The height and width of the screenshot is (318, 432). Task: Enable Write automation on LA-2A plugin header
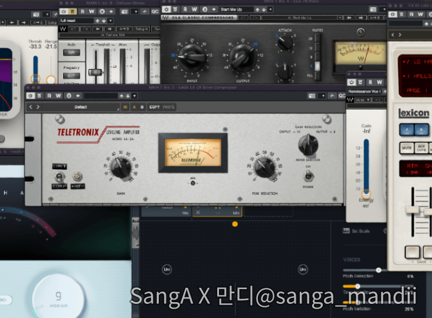point(58,96)
